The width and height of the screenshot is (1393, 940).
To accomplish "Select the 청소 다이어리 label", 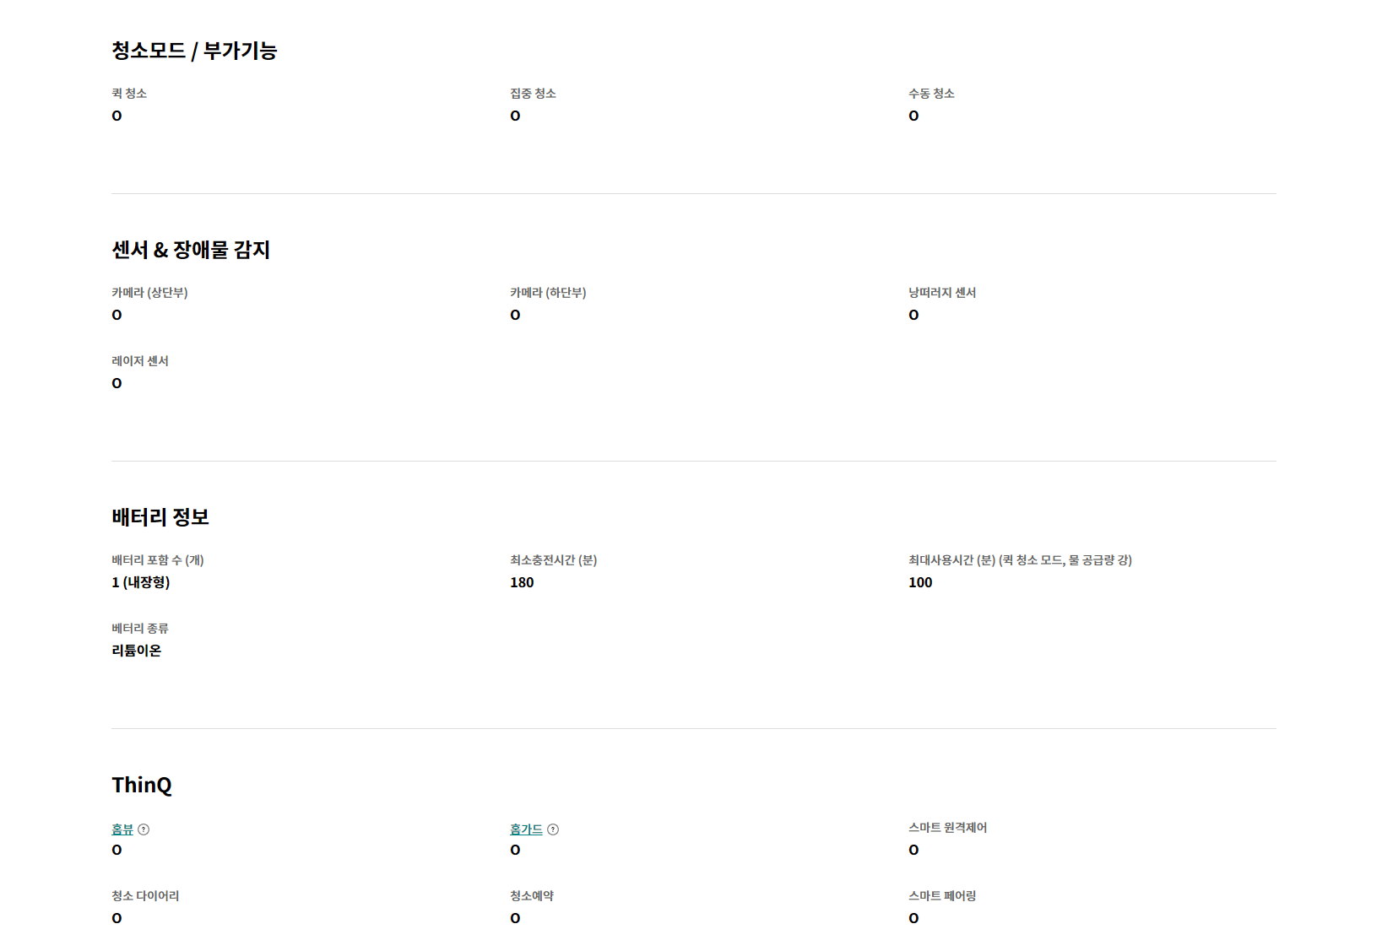I will pyautogui.click(x=145, y=896).
